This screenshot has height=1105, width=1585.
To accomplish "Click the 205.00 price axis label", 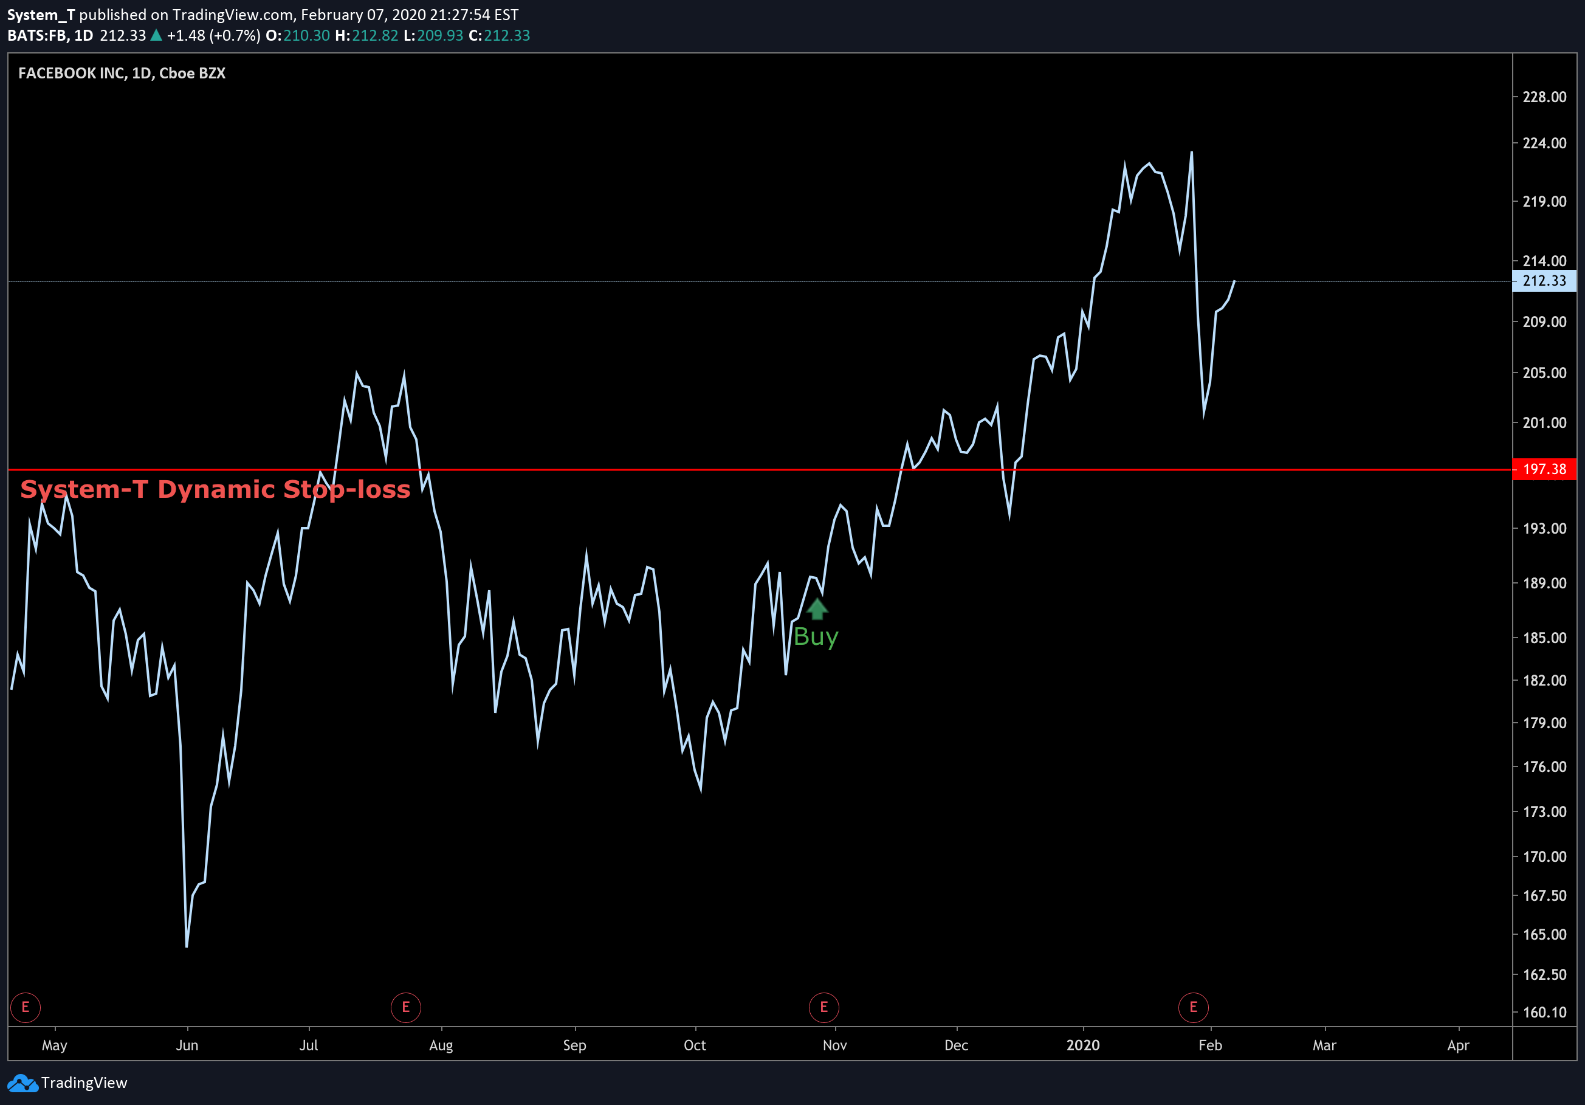I will tap(1545, 373).
